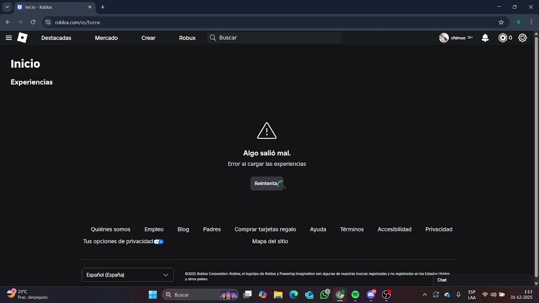Viewport: 539px width, 303px height.
Task: Open the Windows Start menu
Action: tap(153, 295)
